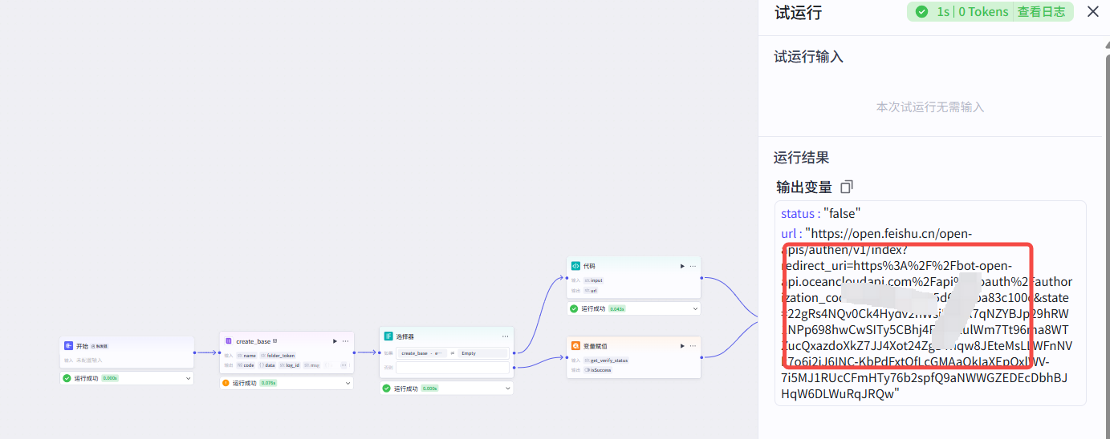Open the selector (选择器) node more-options menu

(x=505, y=336)
